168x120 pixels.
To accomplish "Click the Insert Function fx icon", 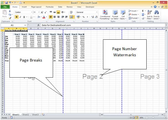I will click(39, 25).
